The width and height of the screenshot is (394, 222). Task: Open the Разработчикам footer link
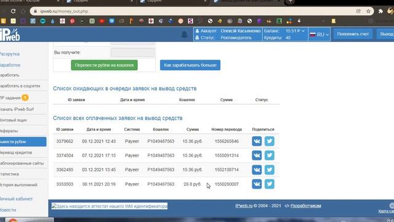tap(305, 205)
